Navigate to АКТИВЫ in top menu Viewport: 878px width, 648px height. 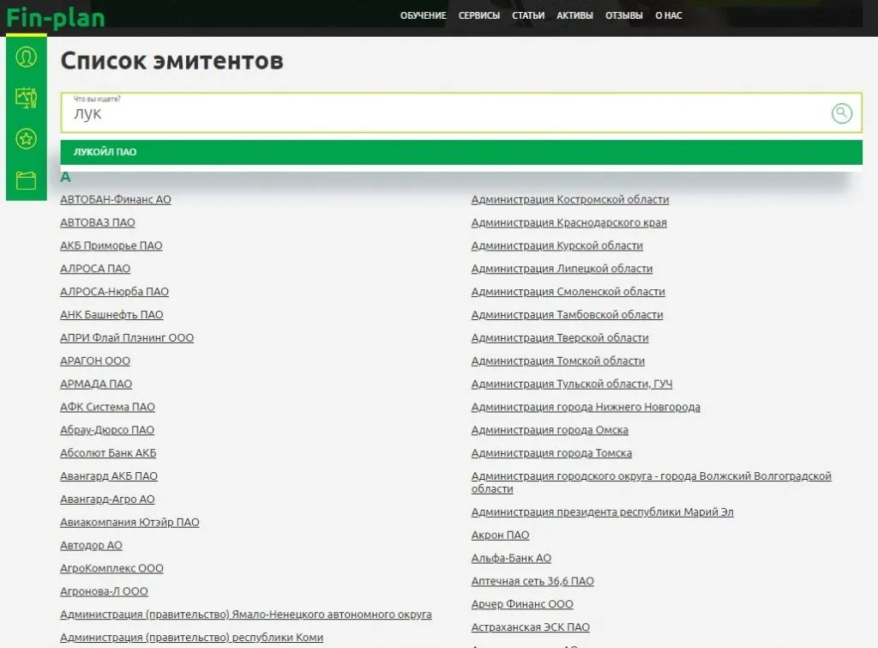574,15
